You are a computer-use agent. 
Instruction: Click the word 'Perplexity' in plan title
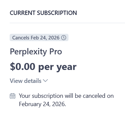point(28,52)
